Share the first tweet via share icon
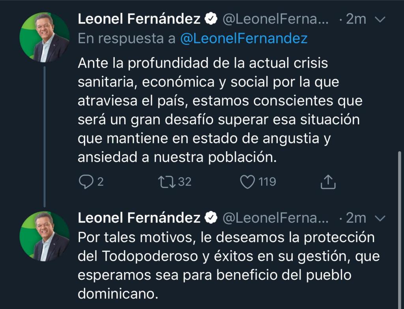The height and width of the screenshot is (309, 404). [328, 181]
